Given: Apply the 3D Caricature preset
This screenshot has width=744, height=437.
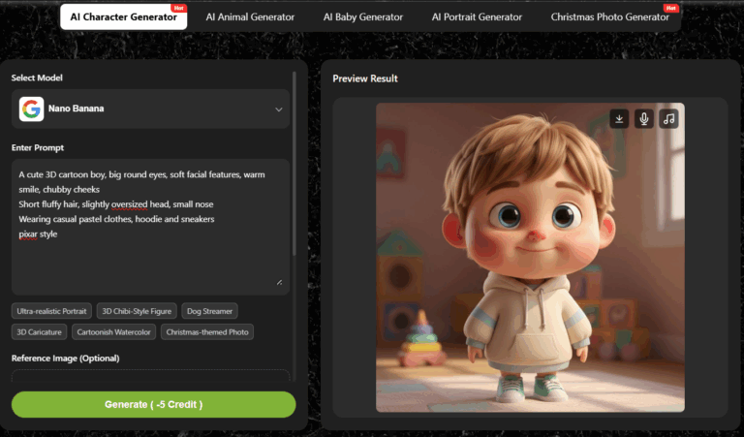Looking at the screenshot, I should [x=39, y=332].
